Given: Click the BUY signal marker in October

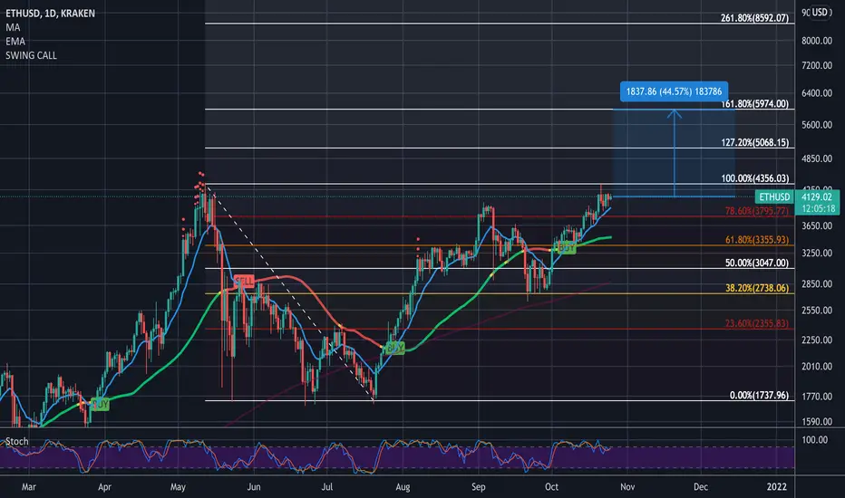Looking at the screenshot, I should [x=566, y=248].
